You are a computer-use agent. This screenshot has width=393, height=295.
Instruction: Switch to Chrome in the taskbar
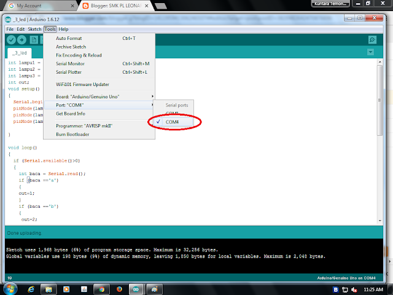pyautogui.click(x=101, y=289)
